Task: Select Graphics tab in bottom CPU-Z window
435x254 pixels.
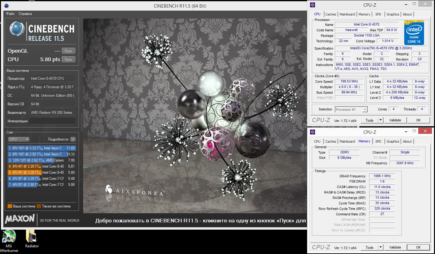Action: 393,141
